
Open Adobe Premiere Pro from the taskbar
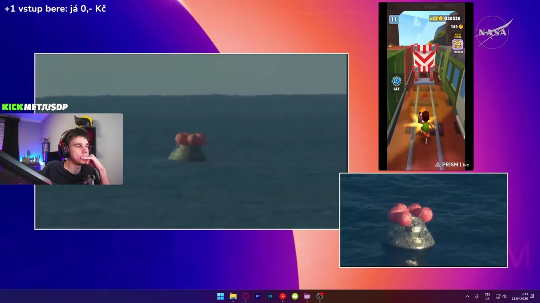click(x=258, y=296)
